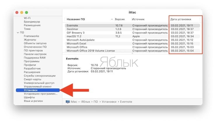This screenshot has height=123, width=216.
Task: Click date 03.02.2021, 16:34 cell
Action: [182, 36]
